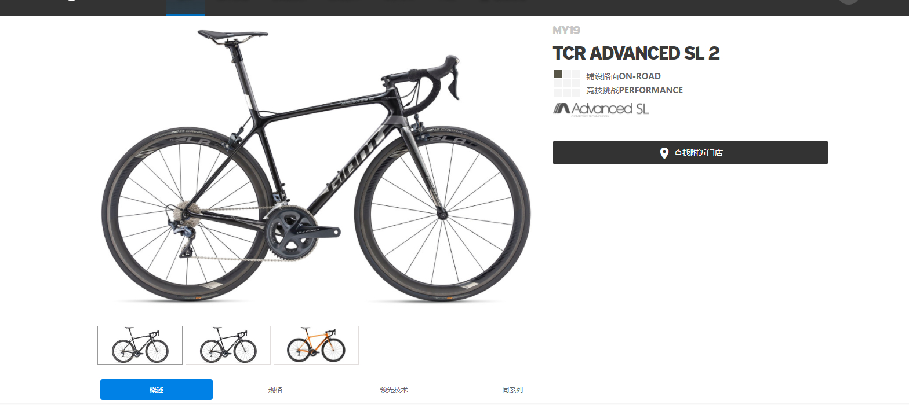Click the usage category grid icon
This screenshot has height=408, width=909.
pyautogui.click(x=567, y=83)
